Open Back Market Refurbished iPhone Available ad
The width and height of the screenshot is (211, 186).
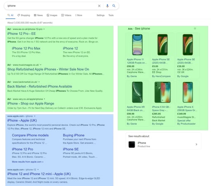click(40, 86)
